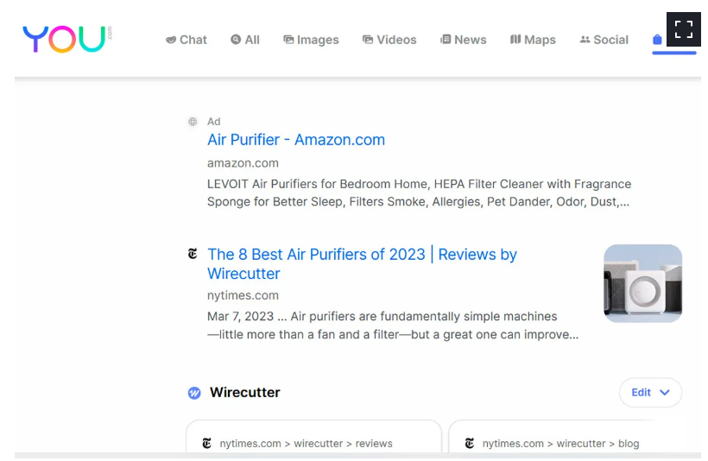Screen dimensions: 708x461
Task: Switch to the Social tab
Action: [x=604, y=40]
